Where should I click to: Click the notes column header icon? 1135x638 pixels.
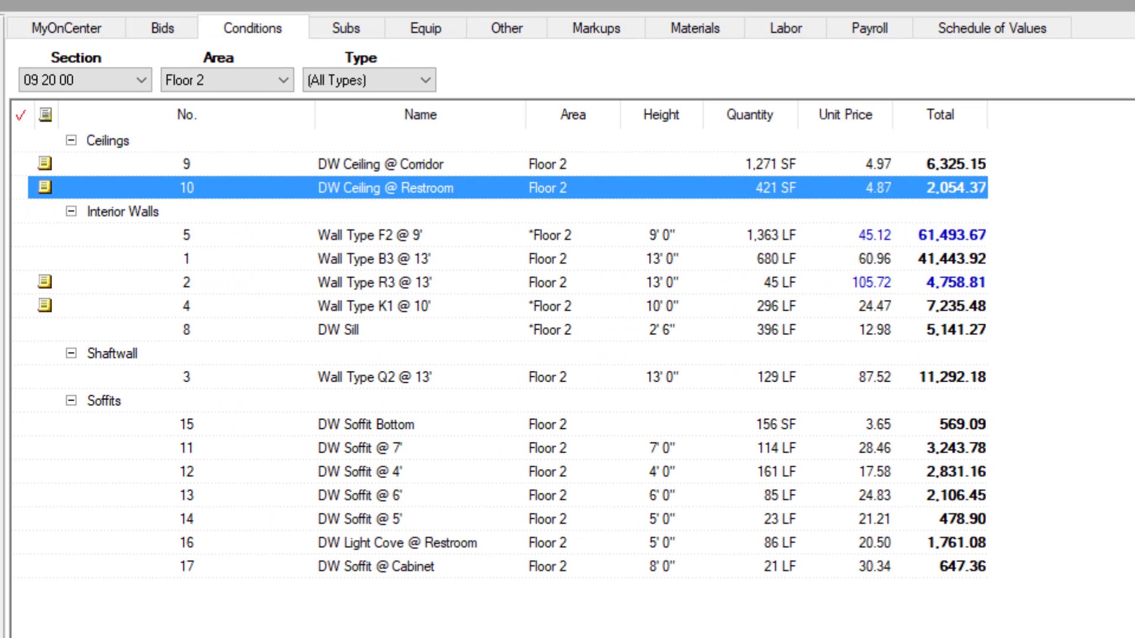click(46, 115)
